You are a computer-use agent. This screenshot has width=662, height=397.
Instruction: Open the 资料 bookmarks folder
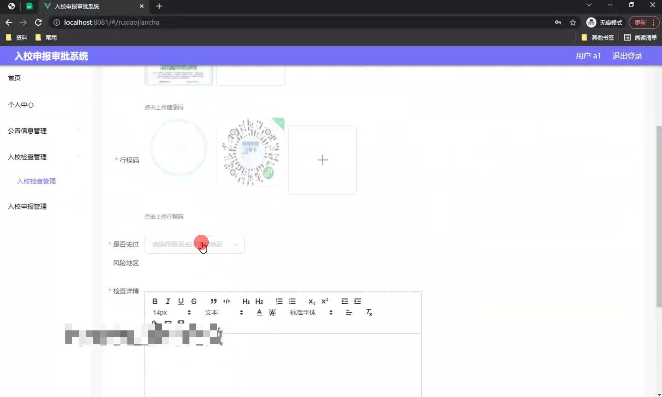click(x=17, y=38)
